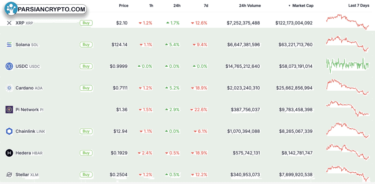
Task: Sort table by 24h change column header
Action: click(176, 6)
